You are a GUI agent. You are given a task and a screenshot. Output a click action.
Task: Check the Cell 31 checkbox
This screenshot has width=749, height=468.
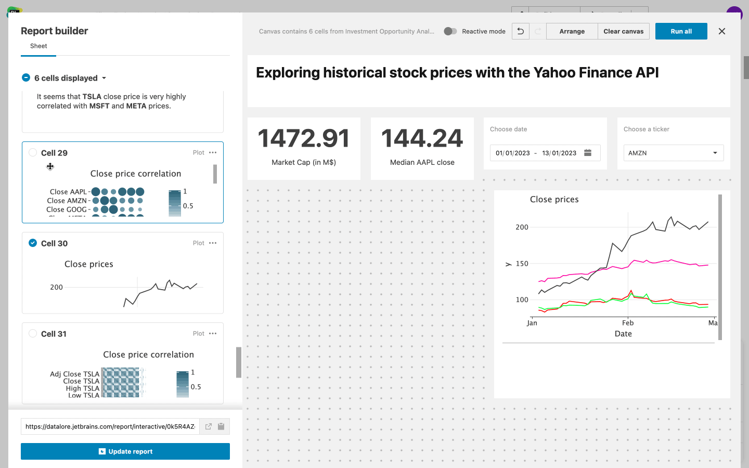[33, 334]
